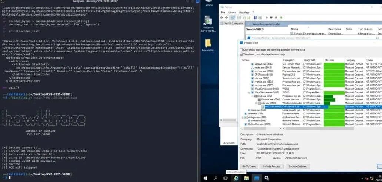Image resolution: width=382 pixels, height=182 pixels.
Task: Click the Pause service icon
Action: pos(276,17)
